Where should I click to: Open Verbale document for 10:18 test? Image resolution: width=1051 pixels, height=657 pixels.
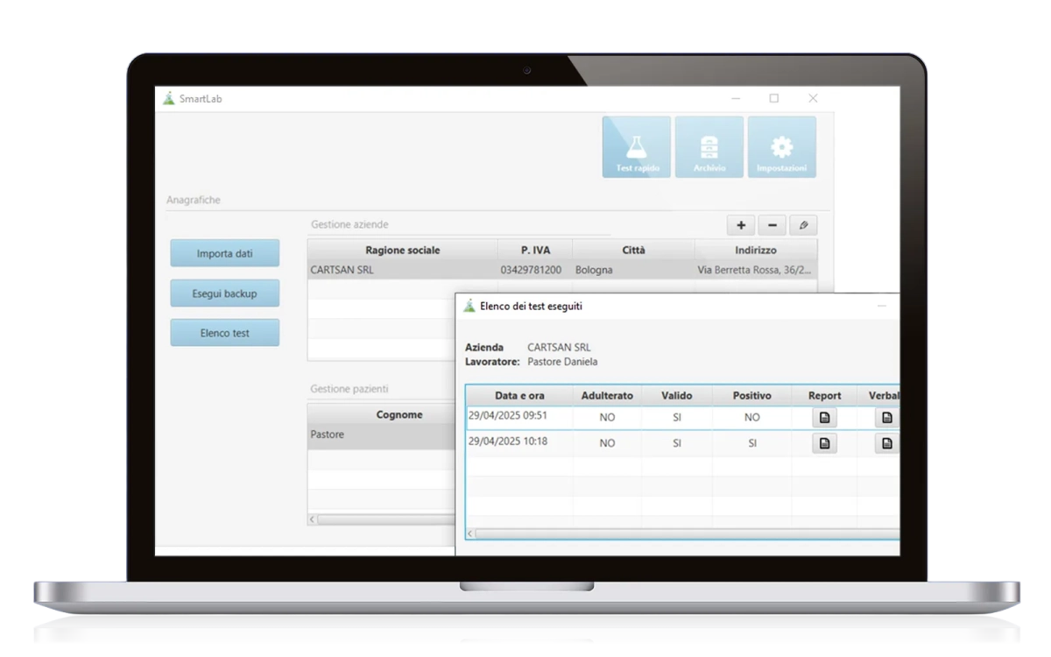(x=887, y=443)
